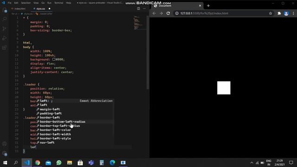Open the Go menu

pos(43,3)
